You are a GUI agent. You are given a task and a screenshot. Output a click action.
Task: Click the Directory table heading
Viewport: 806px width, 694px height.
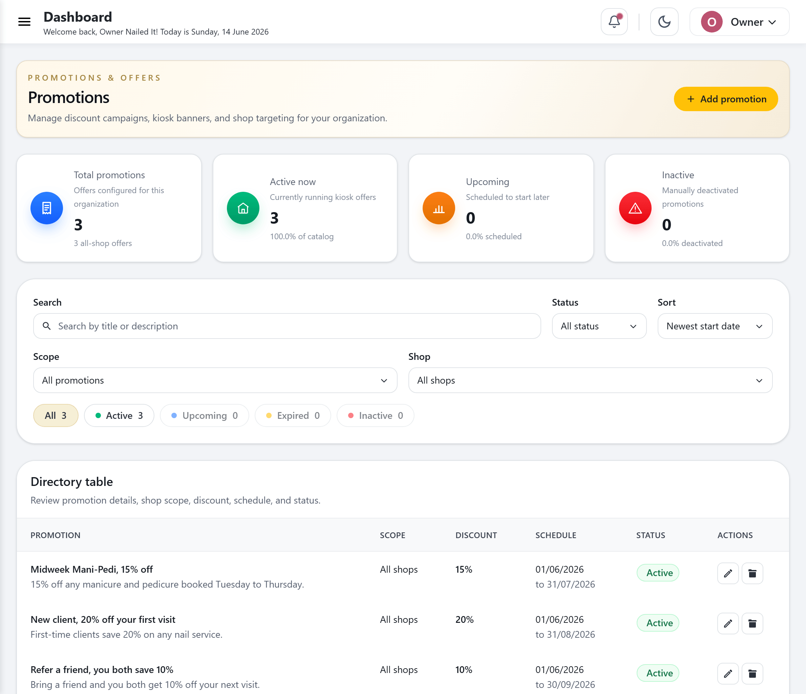click(x=72, y=482)
